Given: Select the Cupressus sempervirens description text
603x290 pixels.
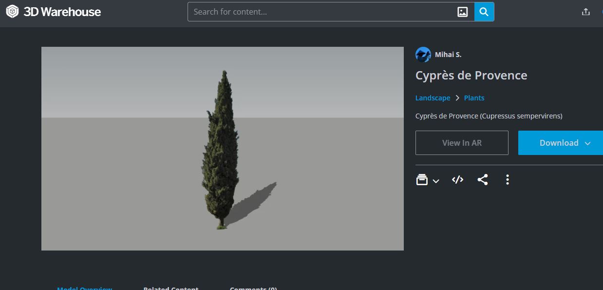Looking at the screenshot, I should 489,116.
